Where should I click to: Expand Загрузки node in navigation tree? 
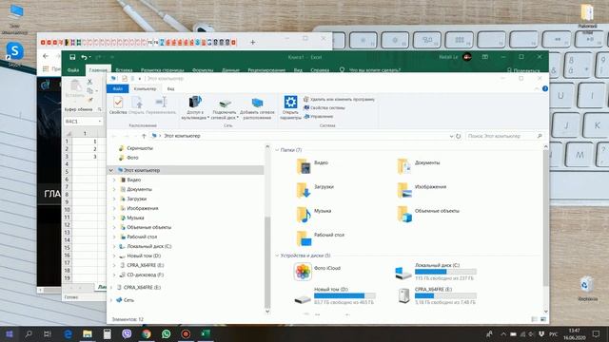click(x=114, y=199)
